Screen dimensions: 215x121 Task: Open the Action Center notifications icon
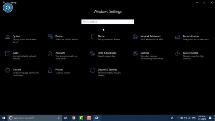[210, 118]
